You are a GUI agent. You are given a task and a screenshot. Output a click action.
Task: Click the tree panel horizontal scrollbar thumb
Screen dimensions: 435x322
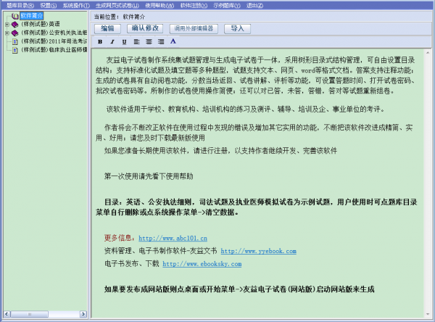coord(30,314)
